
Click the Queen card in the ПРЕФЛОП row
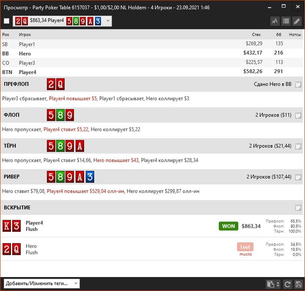(60, 84)
